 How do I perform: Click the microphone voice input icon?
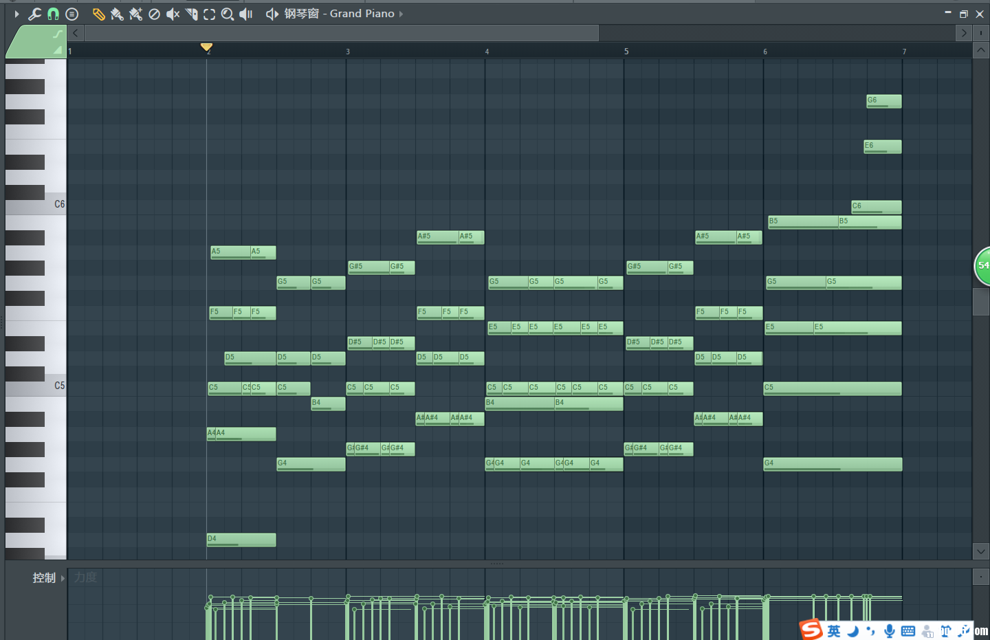click(890, 631)
